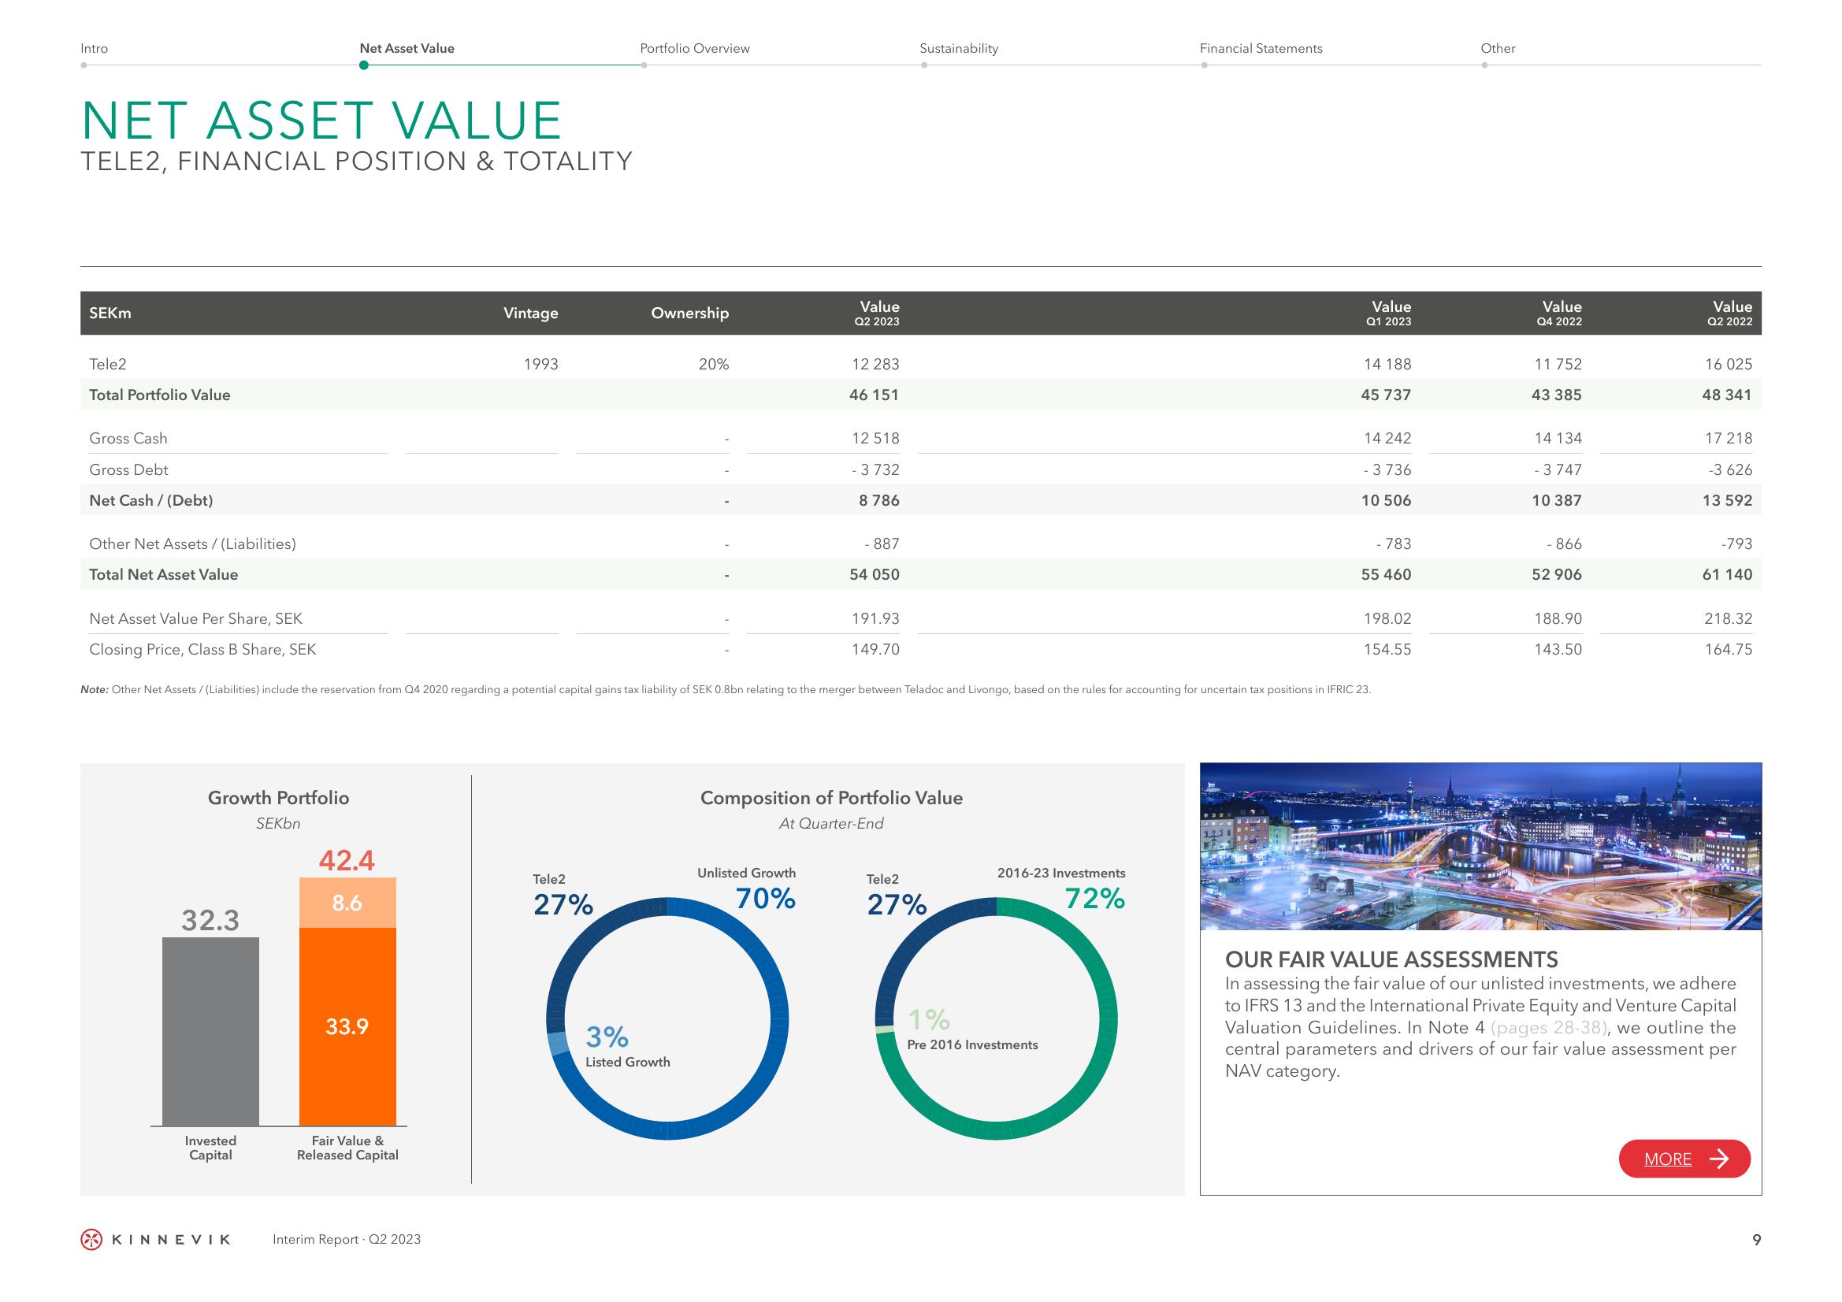Click the Value Q1 2023 column header
The width and height of the screenshot is (1842, 1302).
(1389, 313)
